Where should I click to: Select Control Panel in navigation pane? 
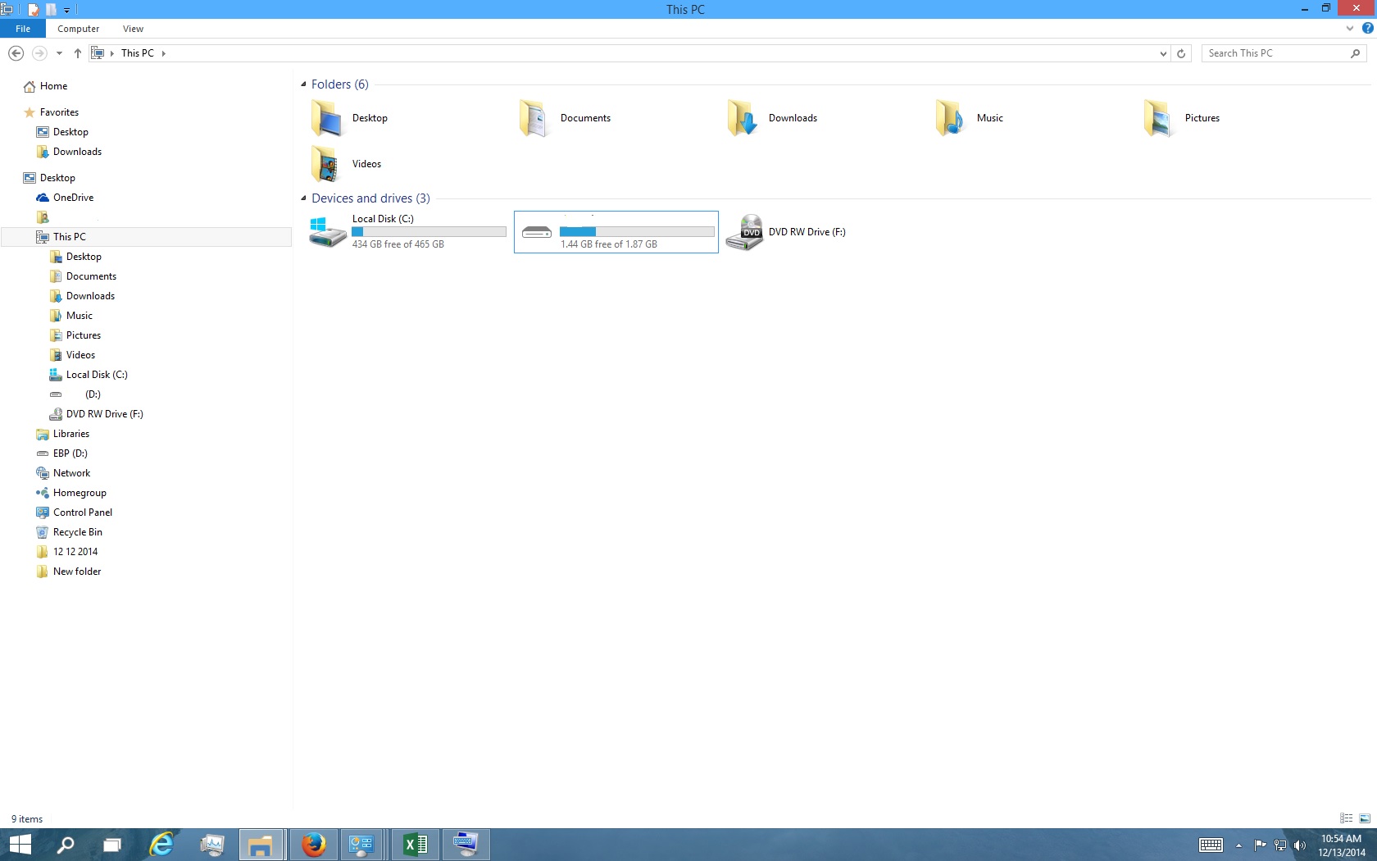(x=82, y=512)
